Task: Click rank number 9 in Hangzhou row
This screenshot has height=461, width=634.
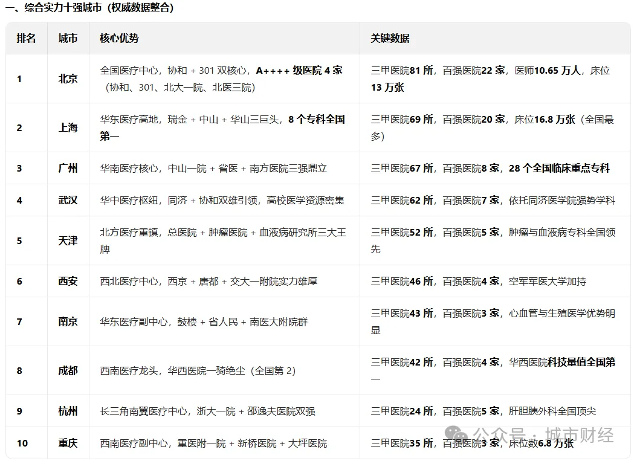Action: 19,411
